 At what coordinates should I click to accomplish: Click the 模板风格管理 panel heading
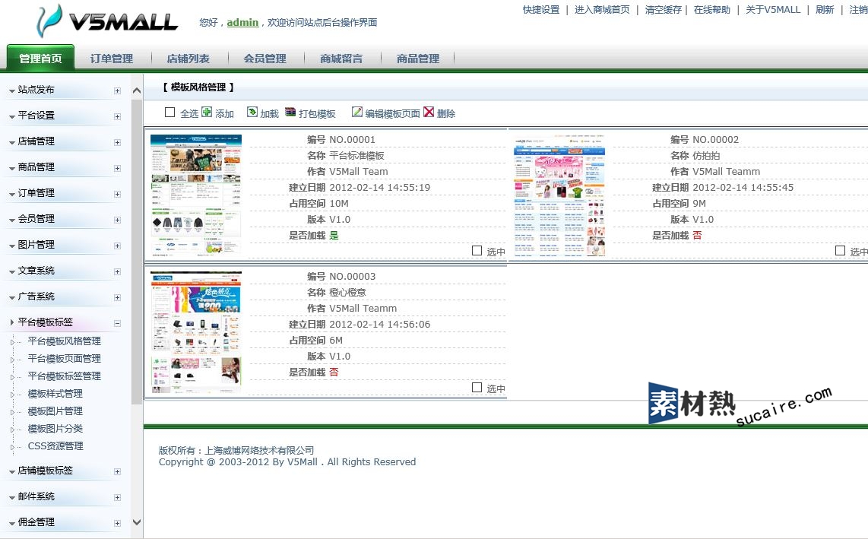click(x=198, y=87)
